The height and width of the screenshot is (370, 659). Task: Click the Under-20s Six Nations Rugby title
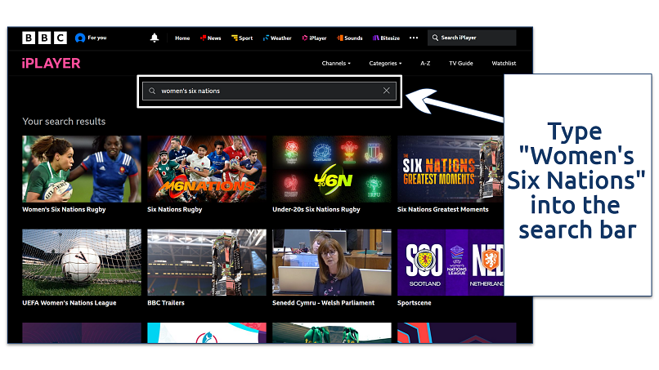pyautogui.click(x=316, y=209)
